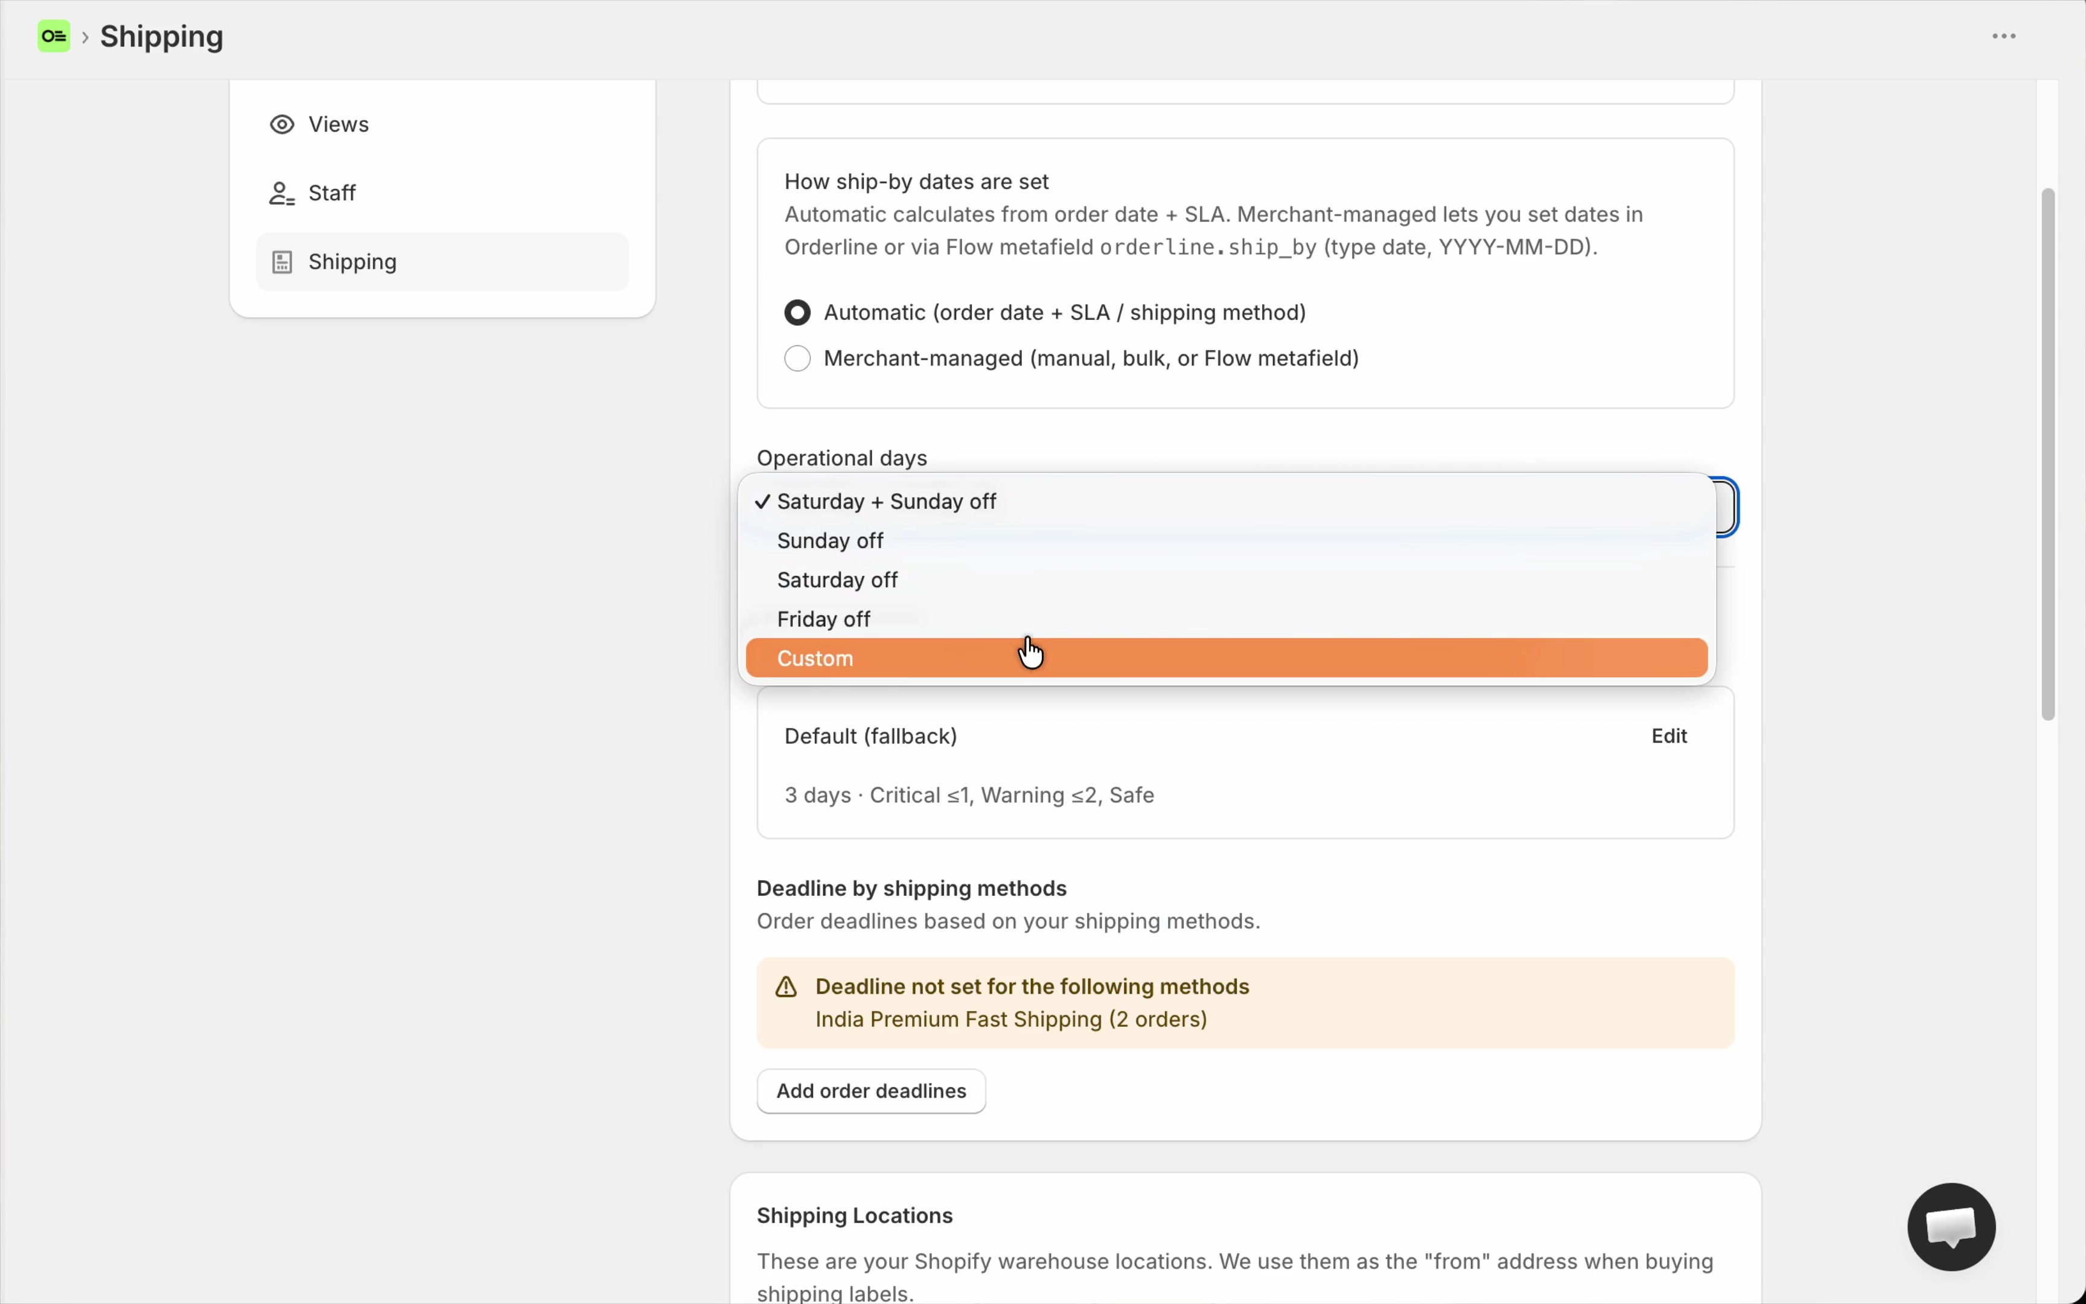2086x1304 pixels.
Task: Click the '3 days · Critical ≤1' summary text
Action: click(969, 795)
